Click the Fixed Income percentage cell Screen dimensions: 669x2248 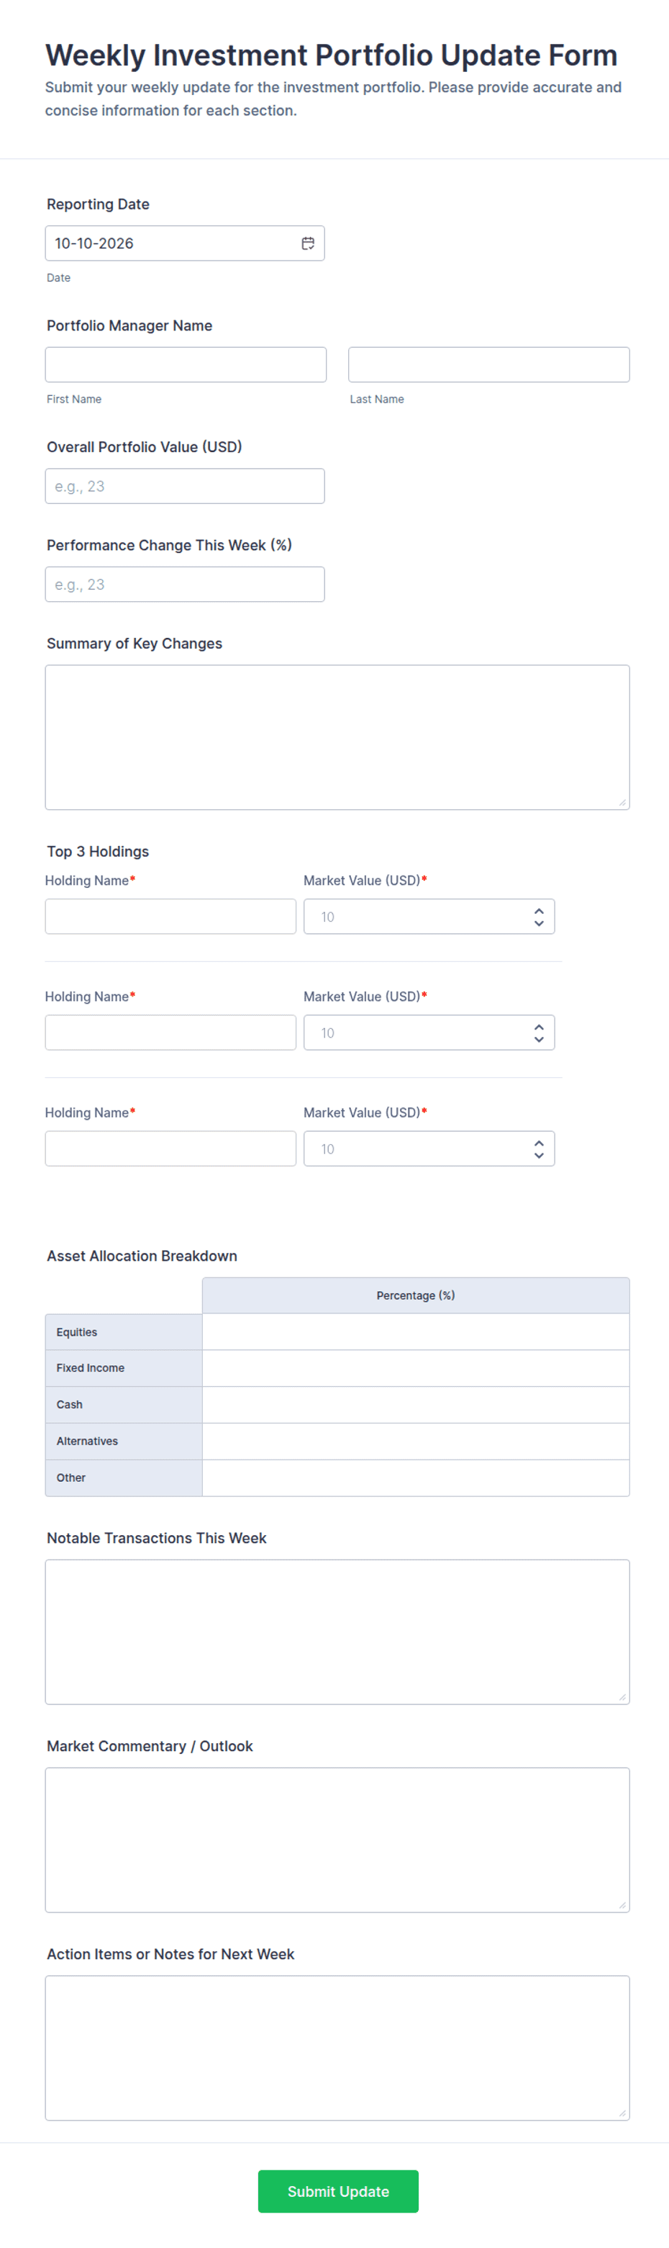416,1368
